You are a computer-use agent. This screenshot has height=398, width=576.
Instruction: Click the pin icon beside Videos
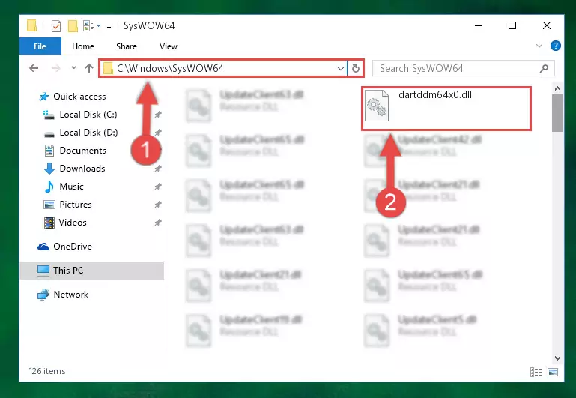[157, 223]
